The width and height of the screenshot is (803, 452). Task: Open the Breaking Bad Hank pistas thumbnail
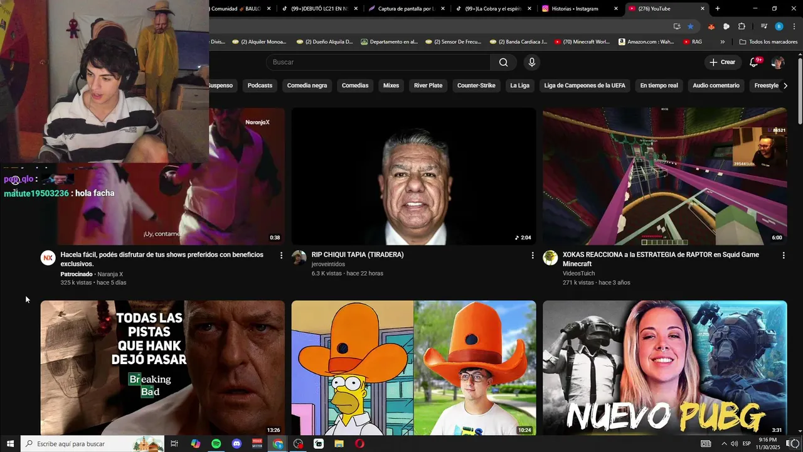pyautogui.click(x=162, y=368)
